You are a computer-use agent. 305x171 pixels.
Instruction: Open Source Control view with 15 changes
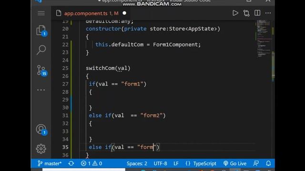[41, 70]
